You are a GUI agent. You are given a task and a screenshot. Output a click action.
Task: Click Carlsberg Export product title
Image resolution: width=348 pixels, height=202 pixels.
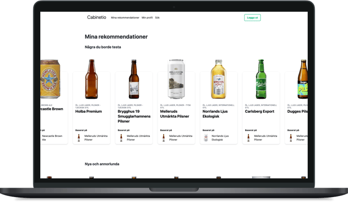pos(260,111)
